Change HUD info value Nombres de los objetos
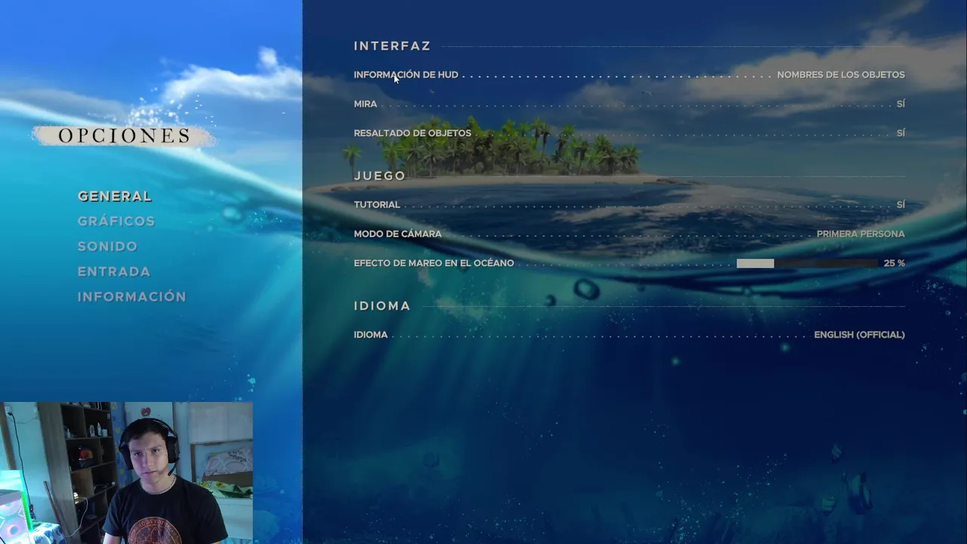967x544 pixels. click(x=841, y=75)
